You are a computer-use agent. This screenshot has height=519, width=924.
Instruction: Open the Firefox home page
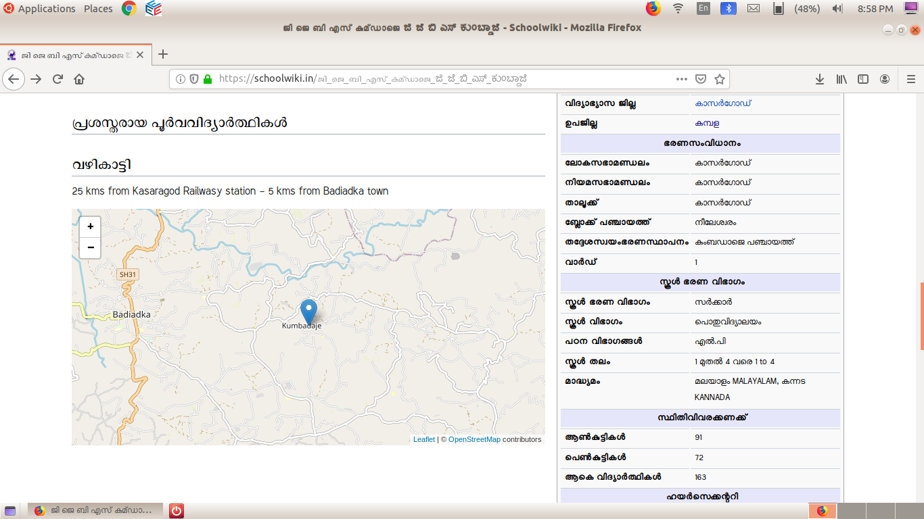79,79
